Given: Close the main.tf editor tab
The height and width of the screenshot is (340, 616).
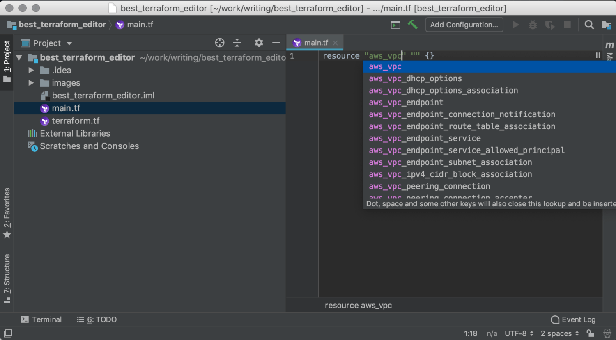Looking at the screenshot, I should click(336, 43).
